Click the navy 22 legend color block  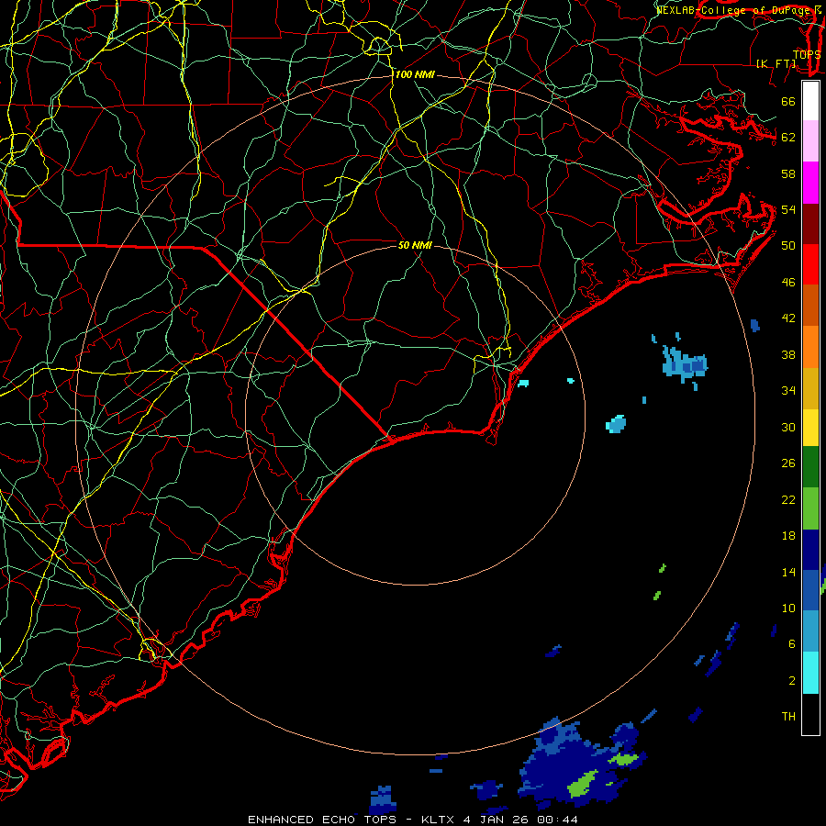810,550
